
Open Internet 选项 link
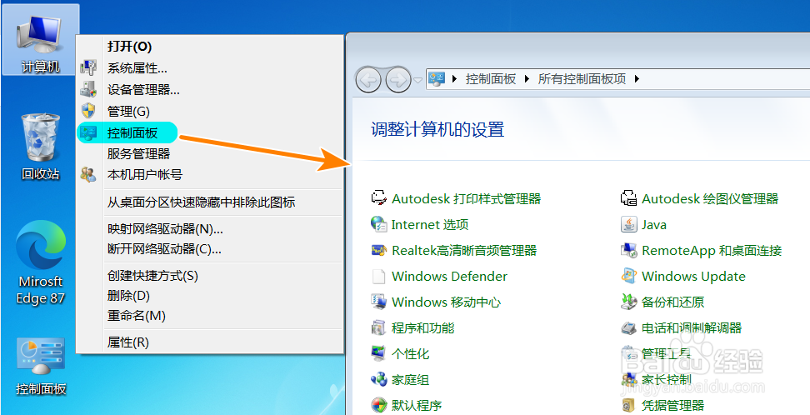[x=430, y=224]
